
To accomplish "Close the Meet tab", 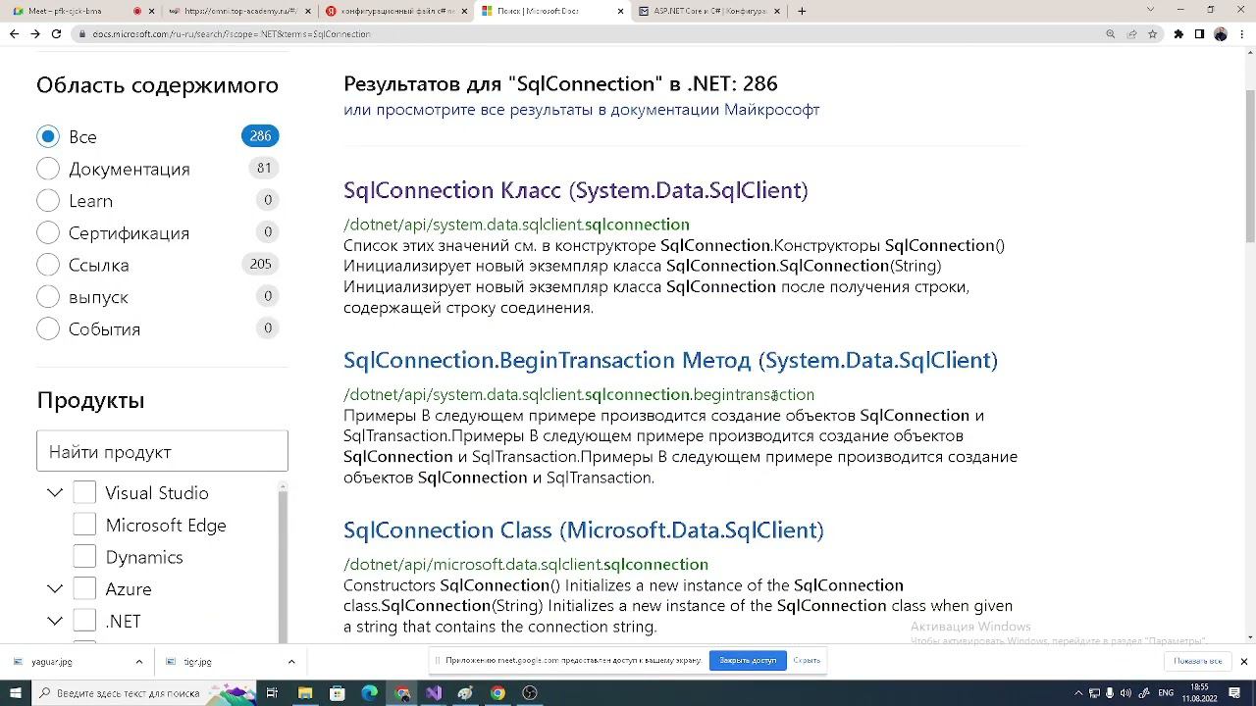I will click(151, 11).
